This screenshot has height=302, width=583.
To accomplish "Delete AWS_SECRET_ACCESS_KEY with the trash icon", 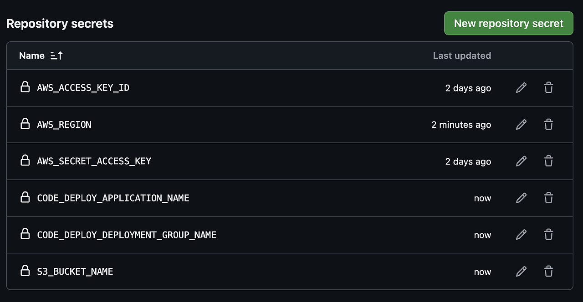I will coord(548,161).
